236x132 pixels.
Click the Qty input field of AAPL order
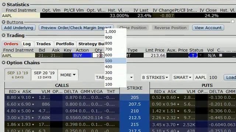pos(98,55)
